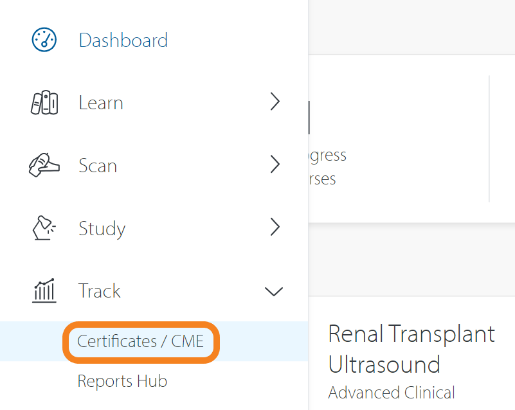515x410 pixels.
Task: Open the Reports Hub page
Action: (x=122, y=381)
